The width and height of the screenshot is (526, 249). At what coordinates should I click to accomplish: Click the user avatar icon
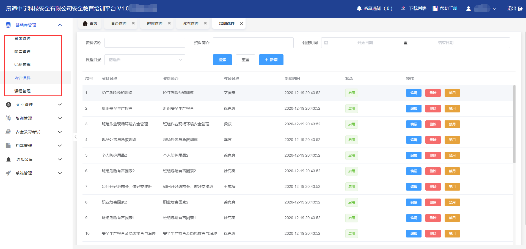[469, 9]
